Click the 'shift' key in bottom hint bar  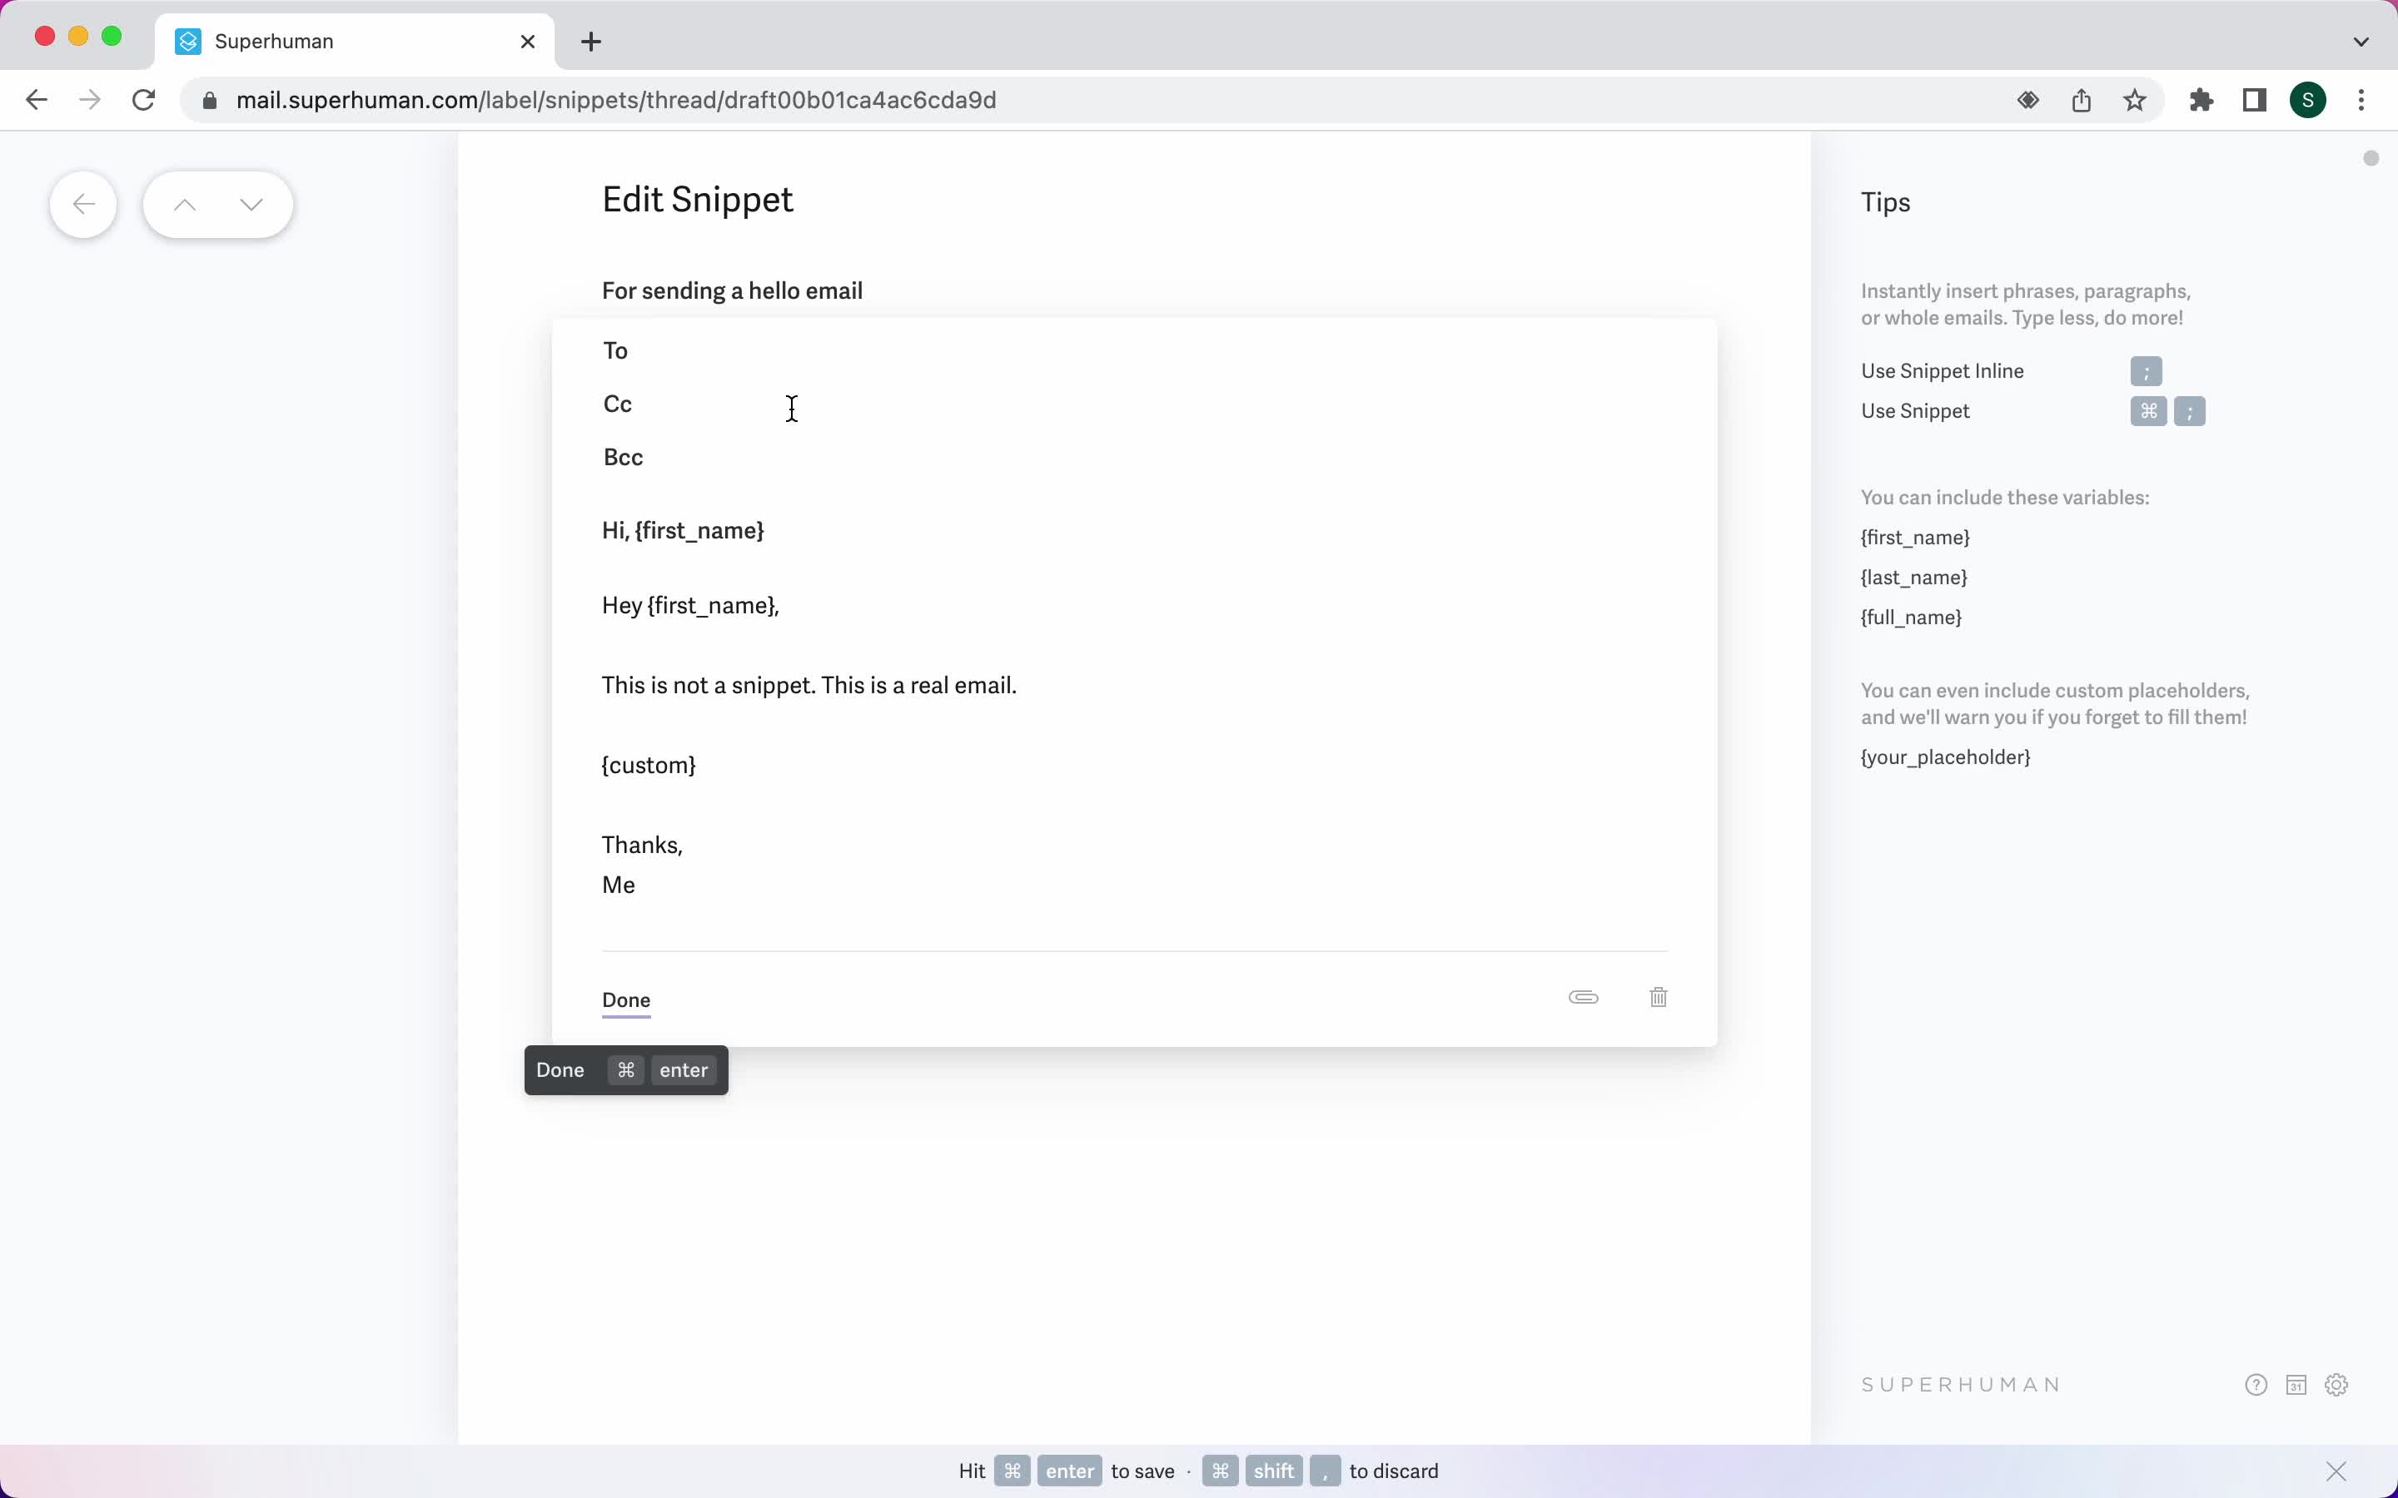tap(1274, 1471)
